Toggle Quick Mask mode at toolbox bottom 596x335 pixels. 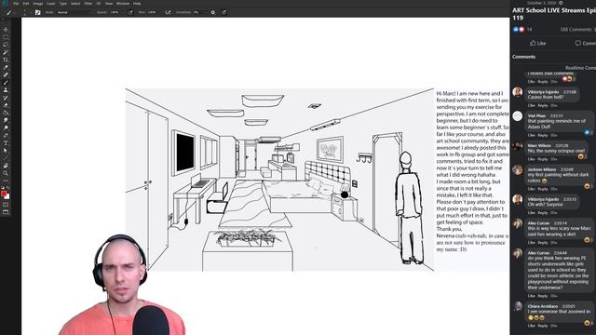[6, 205]
